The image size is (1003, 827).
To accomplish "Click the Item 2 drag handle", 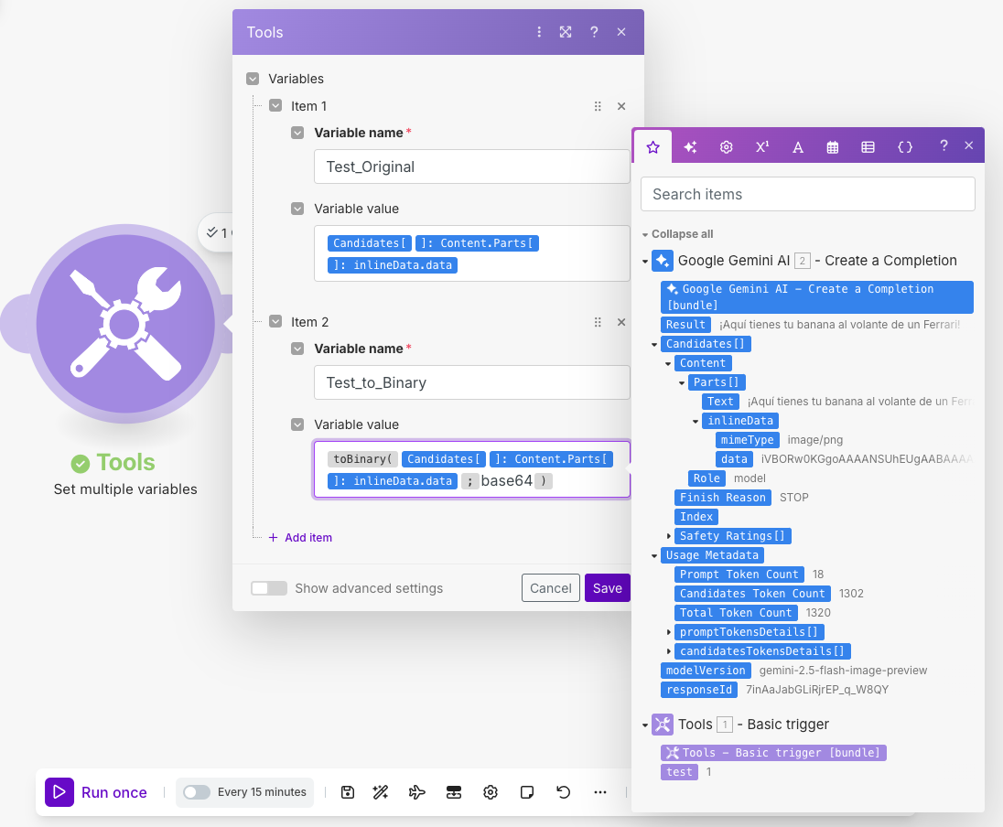I will point(598,322).
